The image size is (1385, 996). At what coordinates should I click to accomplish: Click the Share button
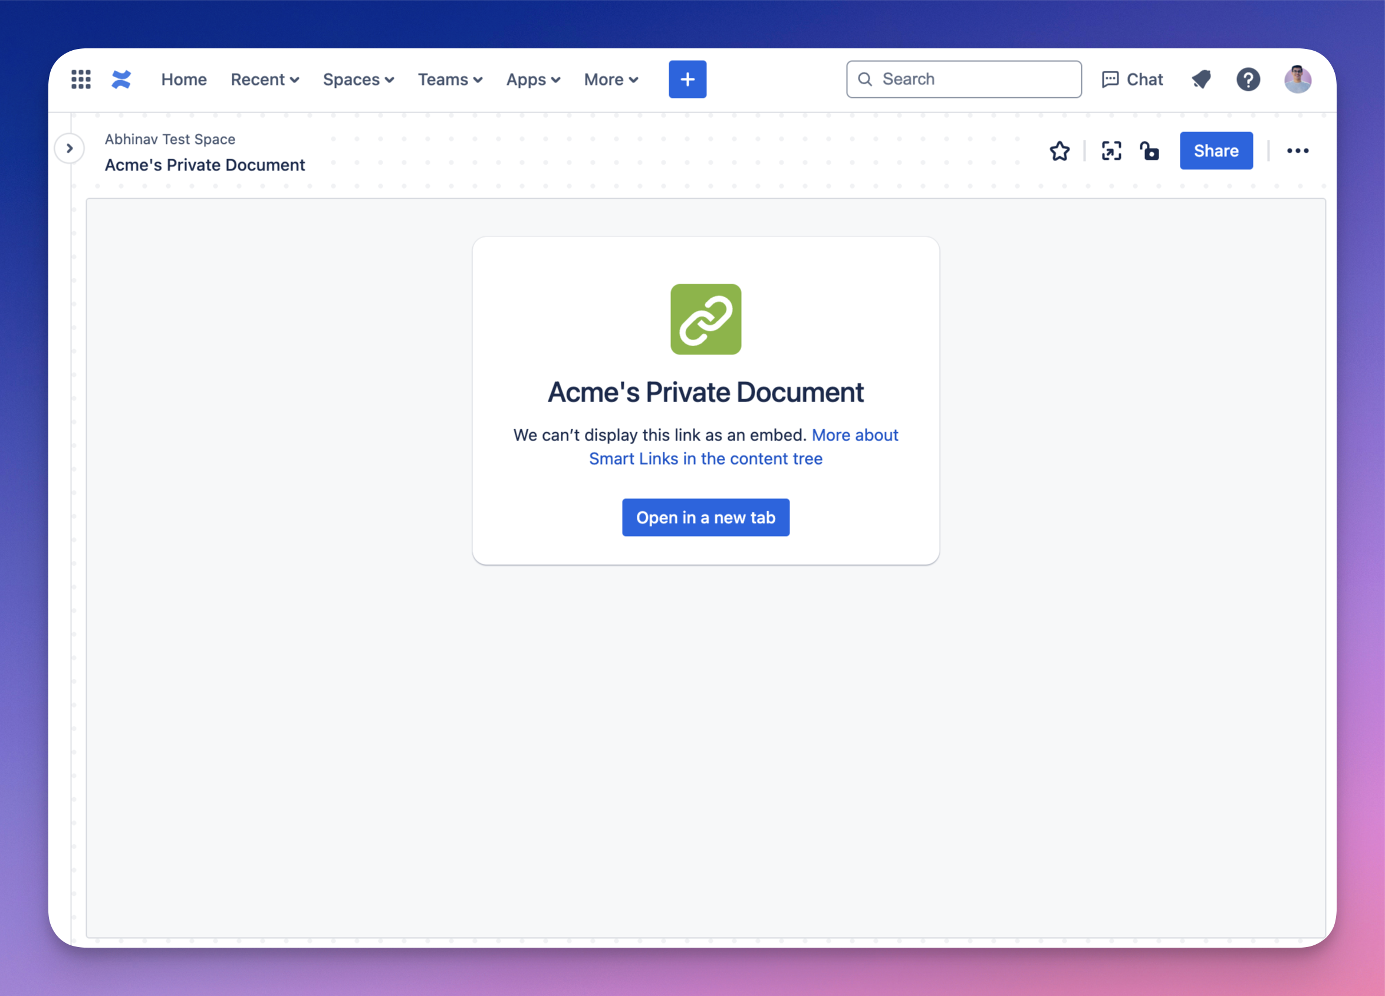pyautogui.click(x=1216, y=151)
